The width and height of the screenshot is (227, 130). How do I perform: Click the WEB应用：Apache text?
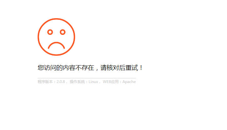(x=119, y=82)
